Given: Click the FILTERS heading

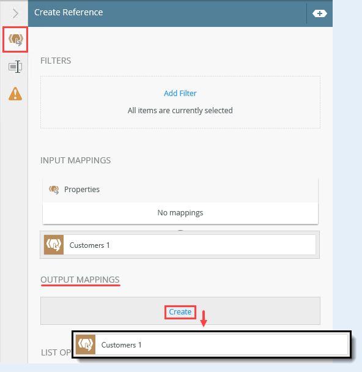Looking at the screenshot, I should (x=56, y=61).
